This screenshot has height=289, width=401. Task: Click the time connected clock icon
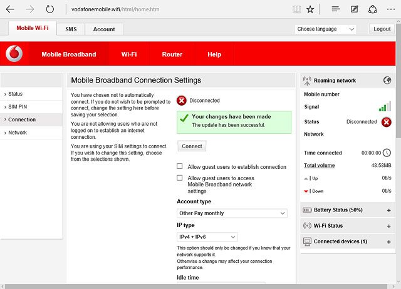tap(387, 153)
